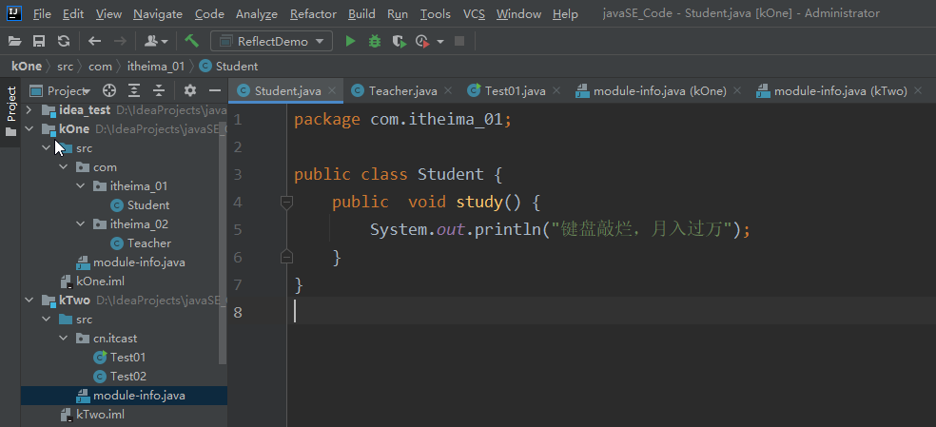Viewport: 936px width, 427px height.
Task: Open Project panel settings gear
Action: point(190,90)
